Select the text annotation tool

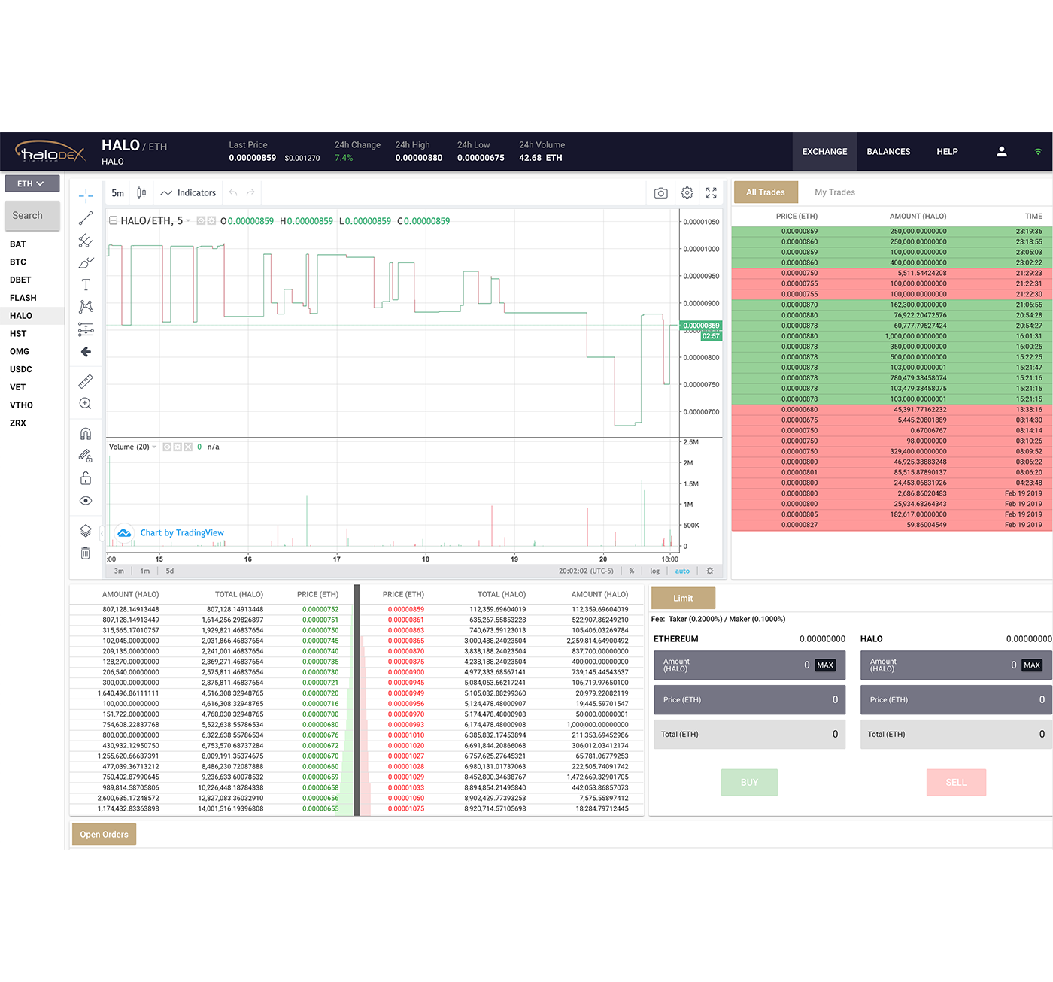[x=86, y=285]
